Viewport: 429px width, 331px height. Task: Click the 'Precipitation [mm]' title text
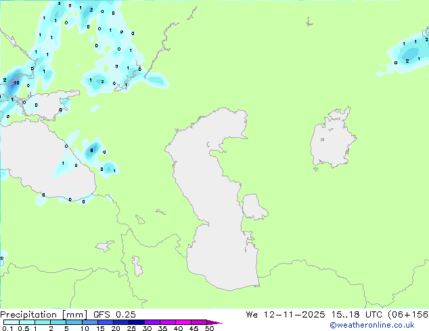[44, 315]
